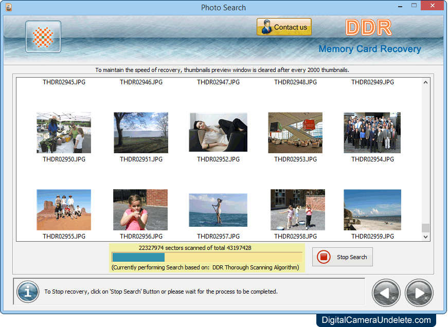Open thumbnail THDR02952.JPG woman on sofa
Screen dimensions: 448x327
[218, 133]
